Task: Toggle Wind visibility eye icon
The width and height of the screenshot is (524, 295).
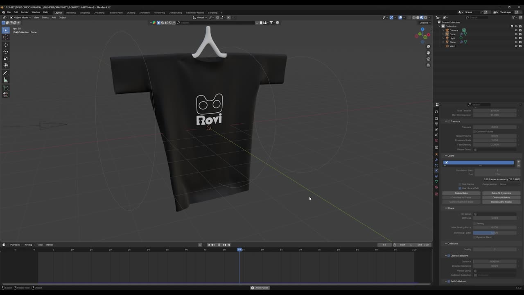Action: pyautogui.click(x=516, y=46)
